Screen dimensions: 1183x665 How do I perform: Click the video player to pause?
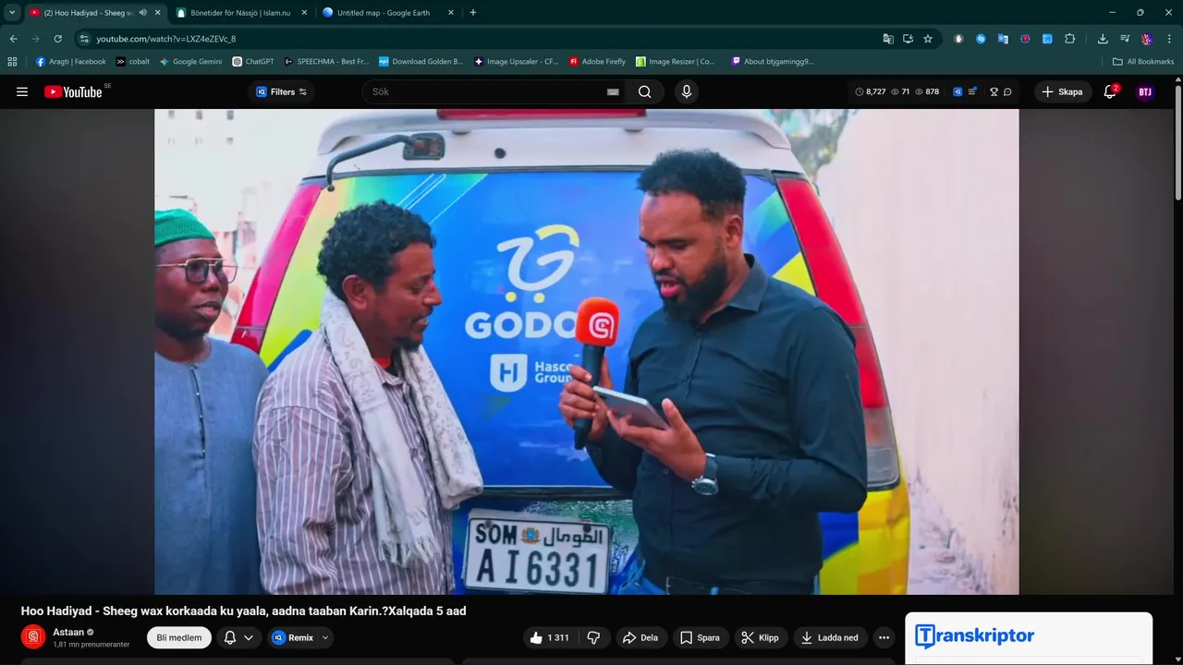tap(587, 351)
